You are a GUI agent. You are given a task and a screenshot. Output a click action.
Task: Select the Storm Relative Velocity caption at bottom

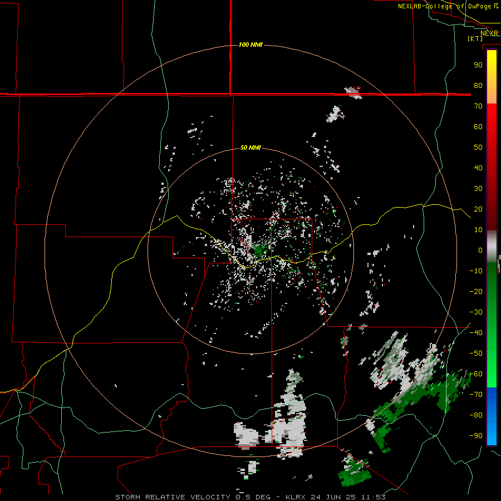(x=250, y=497)
